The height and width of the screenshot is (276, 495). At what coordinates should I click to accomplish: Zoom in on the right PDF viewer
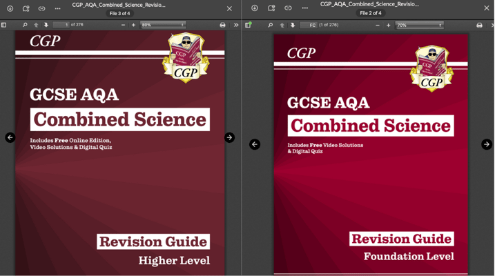click(388, 25)
